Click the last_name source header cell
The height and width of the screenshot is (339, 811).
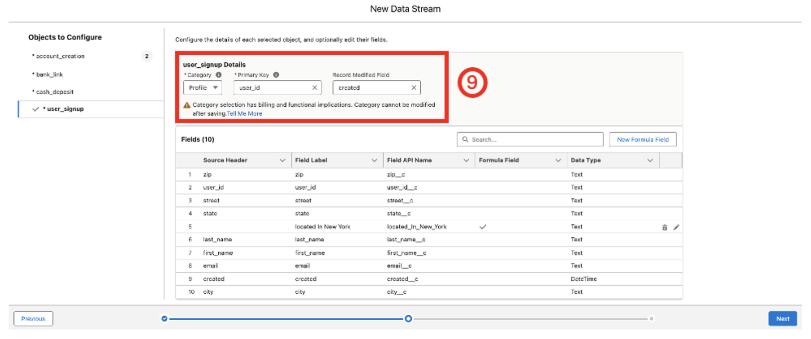tap(217, 239)
